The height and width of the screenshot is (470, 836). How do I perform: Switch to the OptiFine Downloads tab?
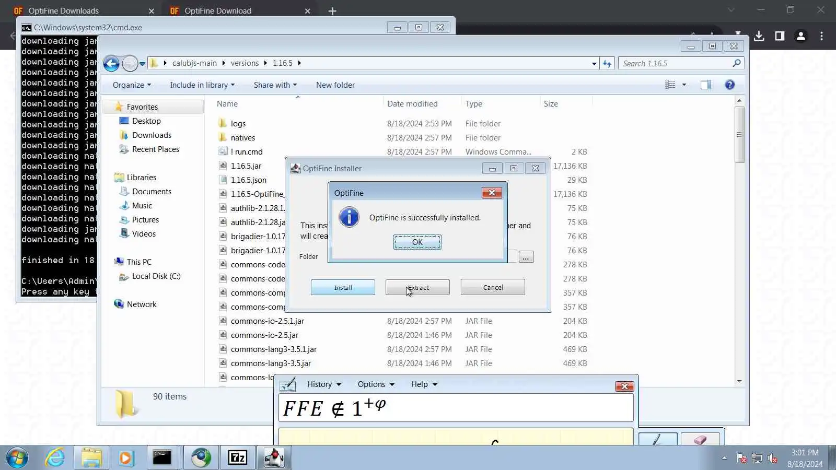pos(84,10)
